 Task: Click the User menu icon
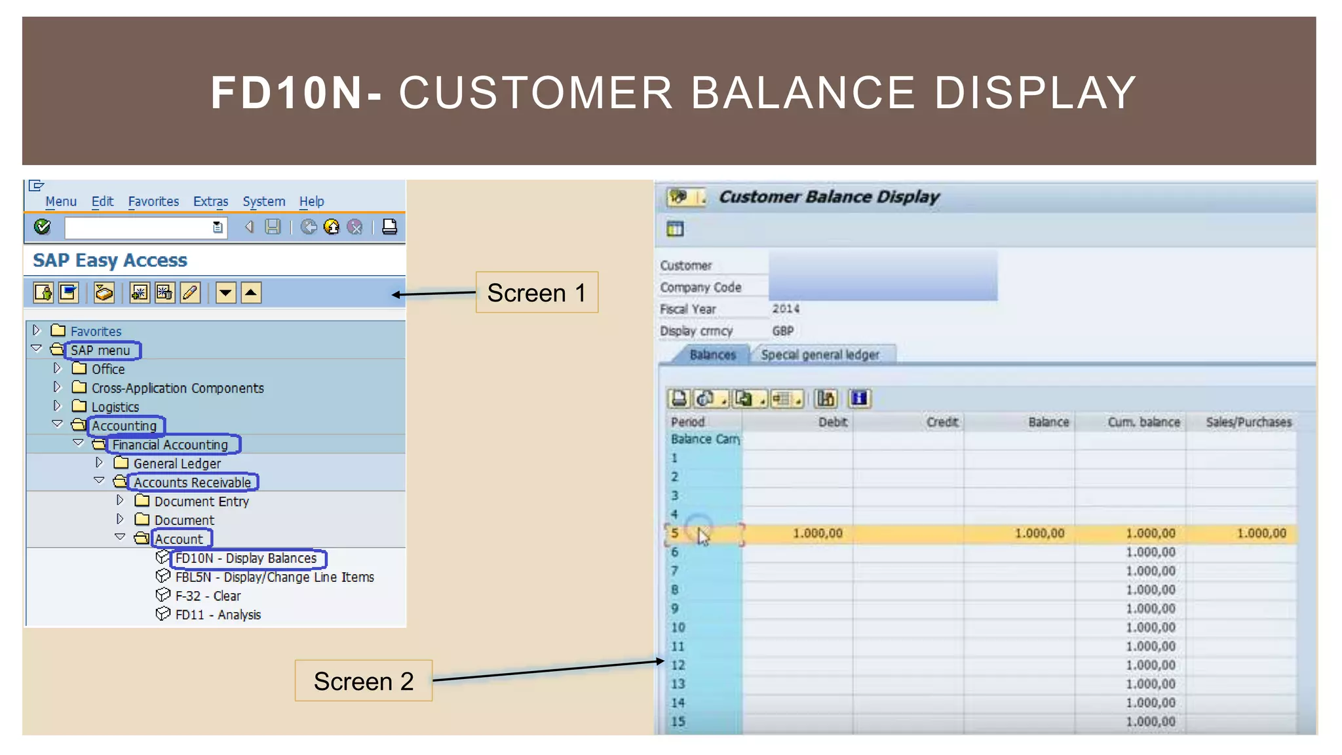point(43,292)
